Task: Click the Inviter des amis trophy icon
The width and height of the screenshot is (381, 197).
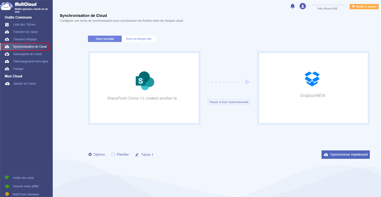Action: tap(7, 178)
